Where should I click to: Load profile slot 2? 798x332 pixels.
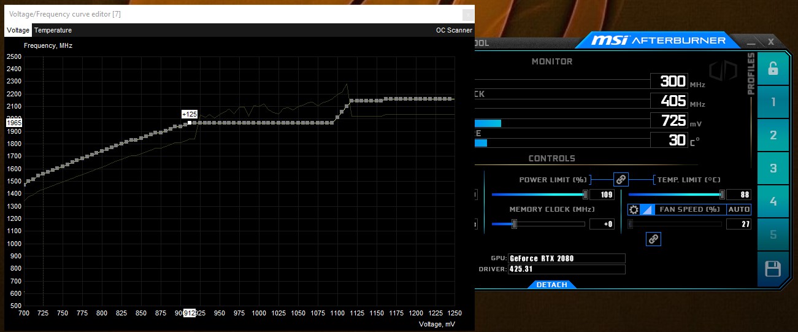coord(773,135)
